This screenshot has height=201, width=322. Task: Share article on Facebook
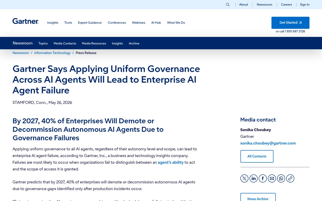point(263,178)
